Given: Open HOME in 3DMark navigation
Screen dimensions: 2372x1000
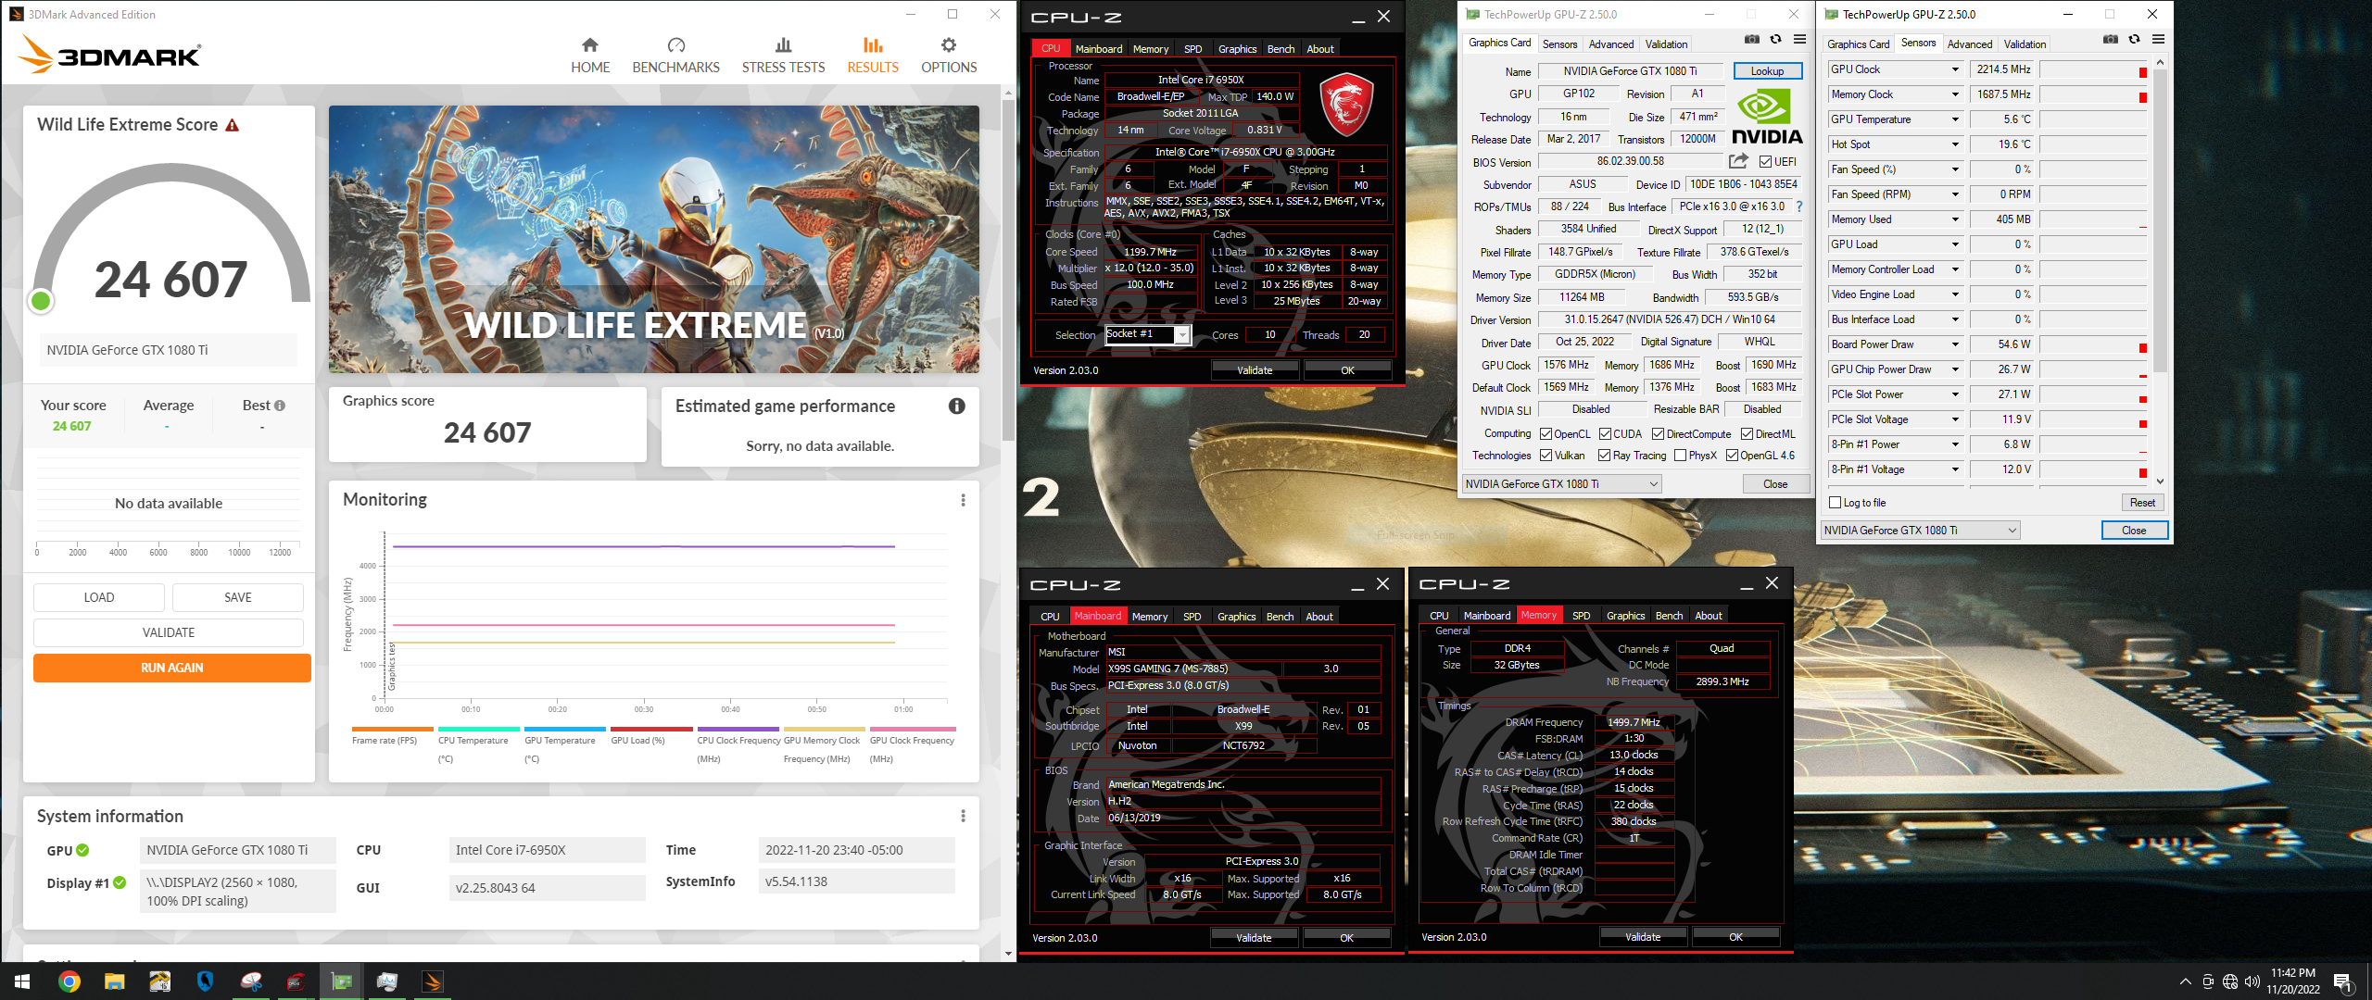Looking at the screenshot, I should (590, 56).
